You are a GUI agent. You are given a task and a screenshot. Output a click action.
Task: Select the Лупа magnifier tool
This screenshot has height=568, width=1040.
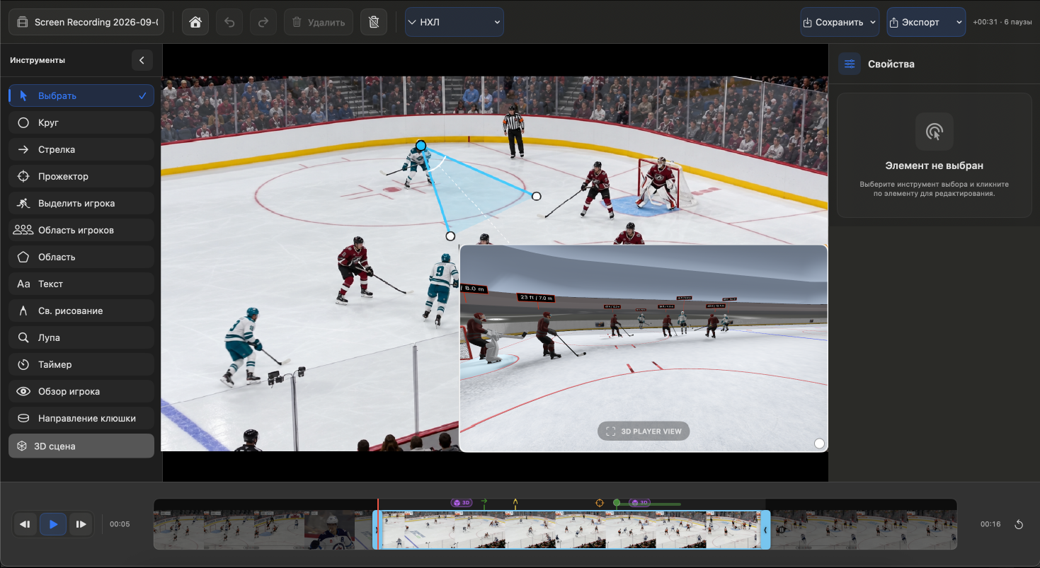pyautogui.click(x=81, y=337)
